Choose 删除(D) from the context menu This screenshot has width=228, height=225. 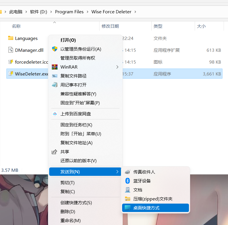point(68,212)
